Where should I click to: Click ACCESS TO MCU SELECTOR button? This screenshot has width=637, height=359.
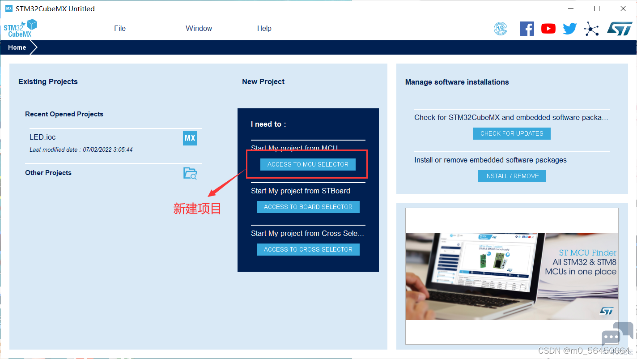coord(308,164)
